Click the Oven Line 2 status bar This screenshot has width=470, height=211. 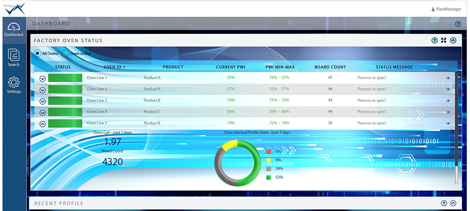click(x=65, y=89)
